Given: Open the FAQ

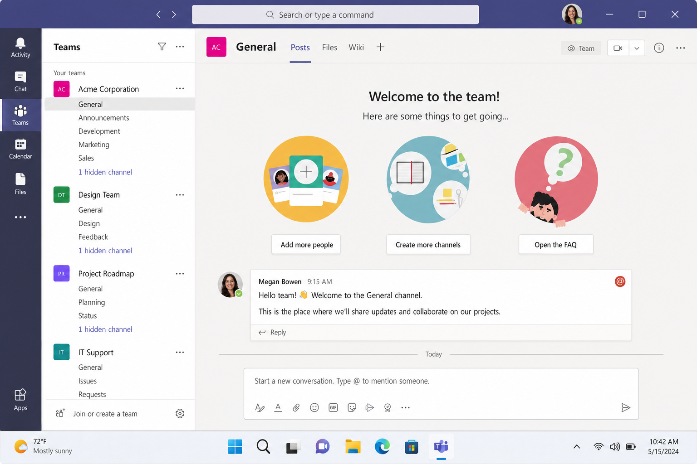Looking at the screenshot, I should 556,245.
